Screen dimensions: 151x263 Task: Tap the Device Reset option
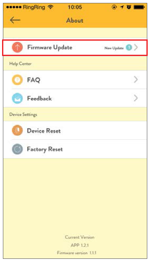75,130
